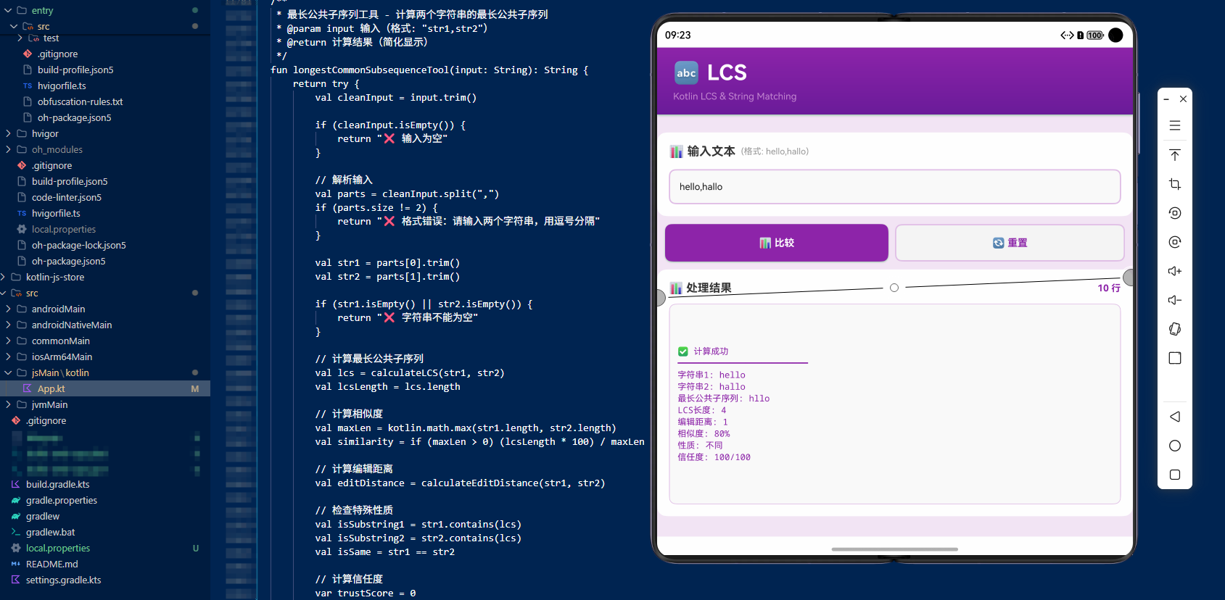The image size is (1225, 600).
Task: Click the calculateLCS(str1, str2) code line
Action: coord(410,373)
